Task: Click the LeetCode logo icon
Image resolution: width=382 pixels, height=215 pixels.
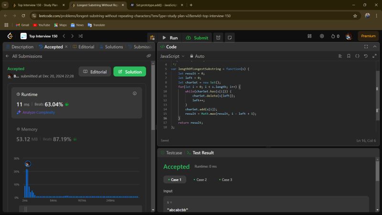Action: pos(10,36)
